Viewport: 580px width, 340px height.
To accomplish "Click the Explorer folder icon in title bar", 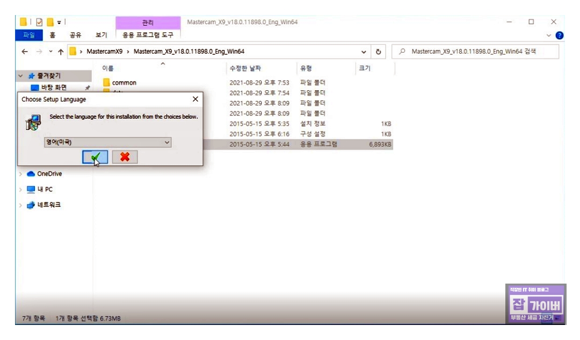I will (23, 22).
